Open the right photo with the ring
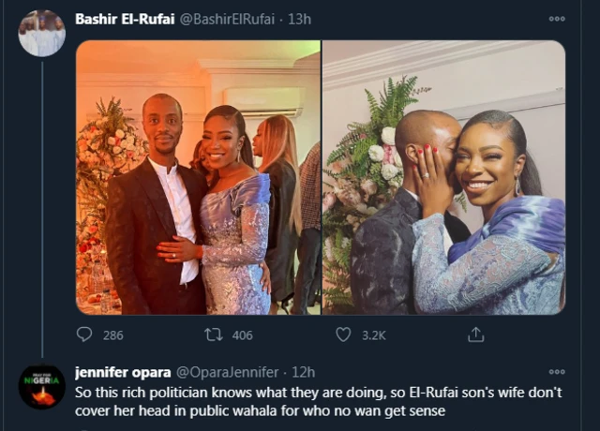The height and width of the screenshot is (431, 600). pos(443,177)
